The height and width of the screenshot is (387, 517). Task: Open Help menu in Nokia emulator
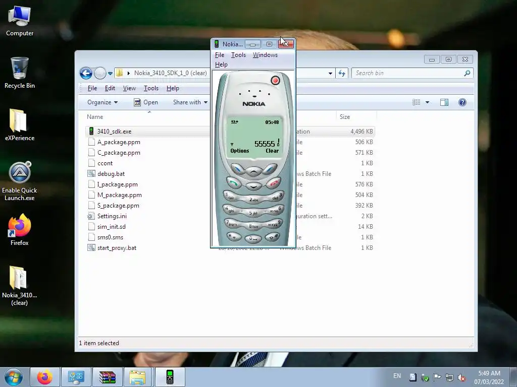(221, 64)
